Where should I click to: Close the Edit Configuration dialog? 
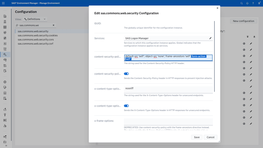click(x=217, y=8)
